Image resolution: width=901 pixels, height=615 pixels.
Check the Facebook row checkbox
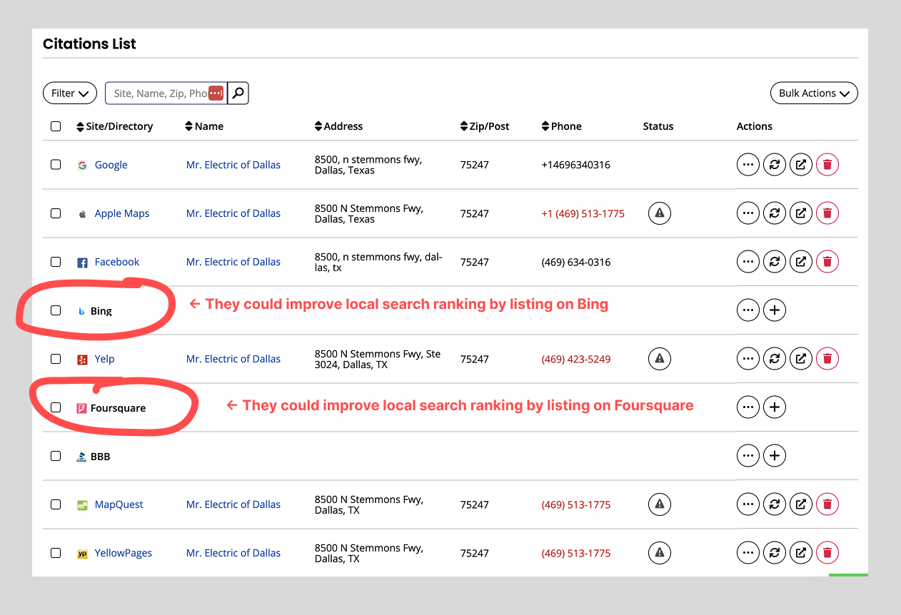click(x=56, y=262)
